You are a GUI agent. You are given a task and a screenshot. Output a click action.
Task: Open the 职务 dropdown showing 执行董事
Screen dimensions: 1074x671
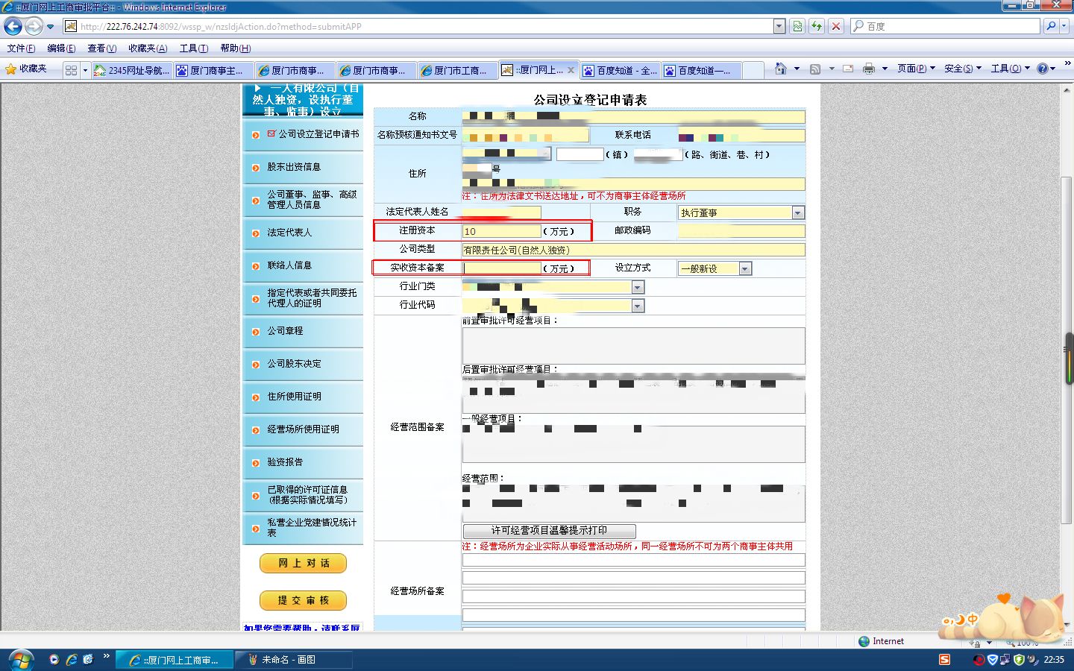797,212
